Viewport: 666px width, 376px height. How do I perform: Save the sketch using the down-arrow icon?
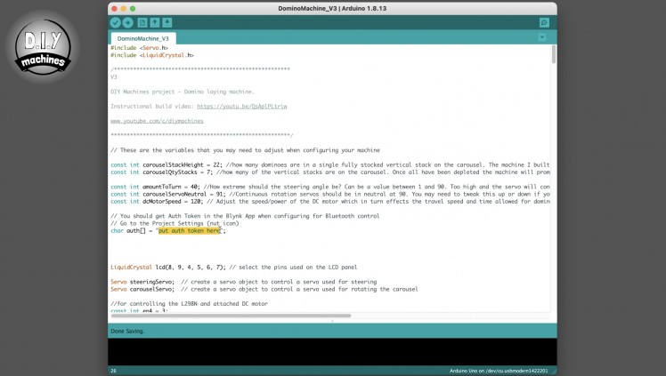[x=168, y=22]
